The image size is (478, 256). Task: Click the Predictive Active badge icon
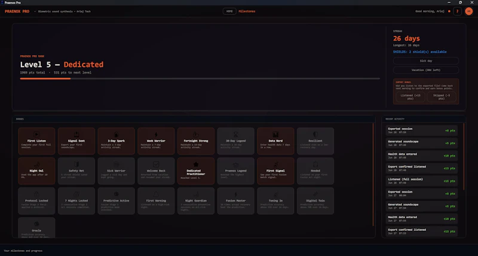[x=116, y=194]
